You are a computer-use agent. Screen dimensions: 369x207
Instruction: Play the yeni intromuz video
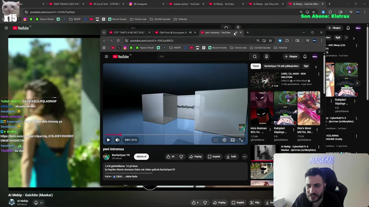click(108, 140)
